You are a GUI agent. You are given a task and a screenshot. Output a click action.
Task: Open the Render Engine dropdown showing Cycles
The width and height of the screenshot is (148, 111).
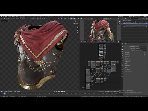[x=142, y=46]
